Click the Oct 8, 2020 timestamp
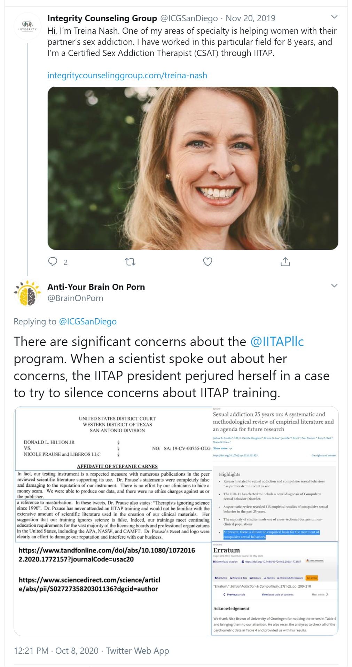Image resolution: width=352 pixels, height=667 pixels. [77, 651]
